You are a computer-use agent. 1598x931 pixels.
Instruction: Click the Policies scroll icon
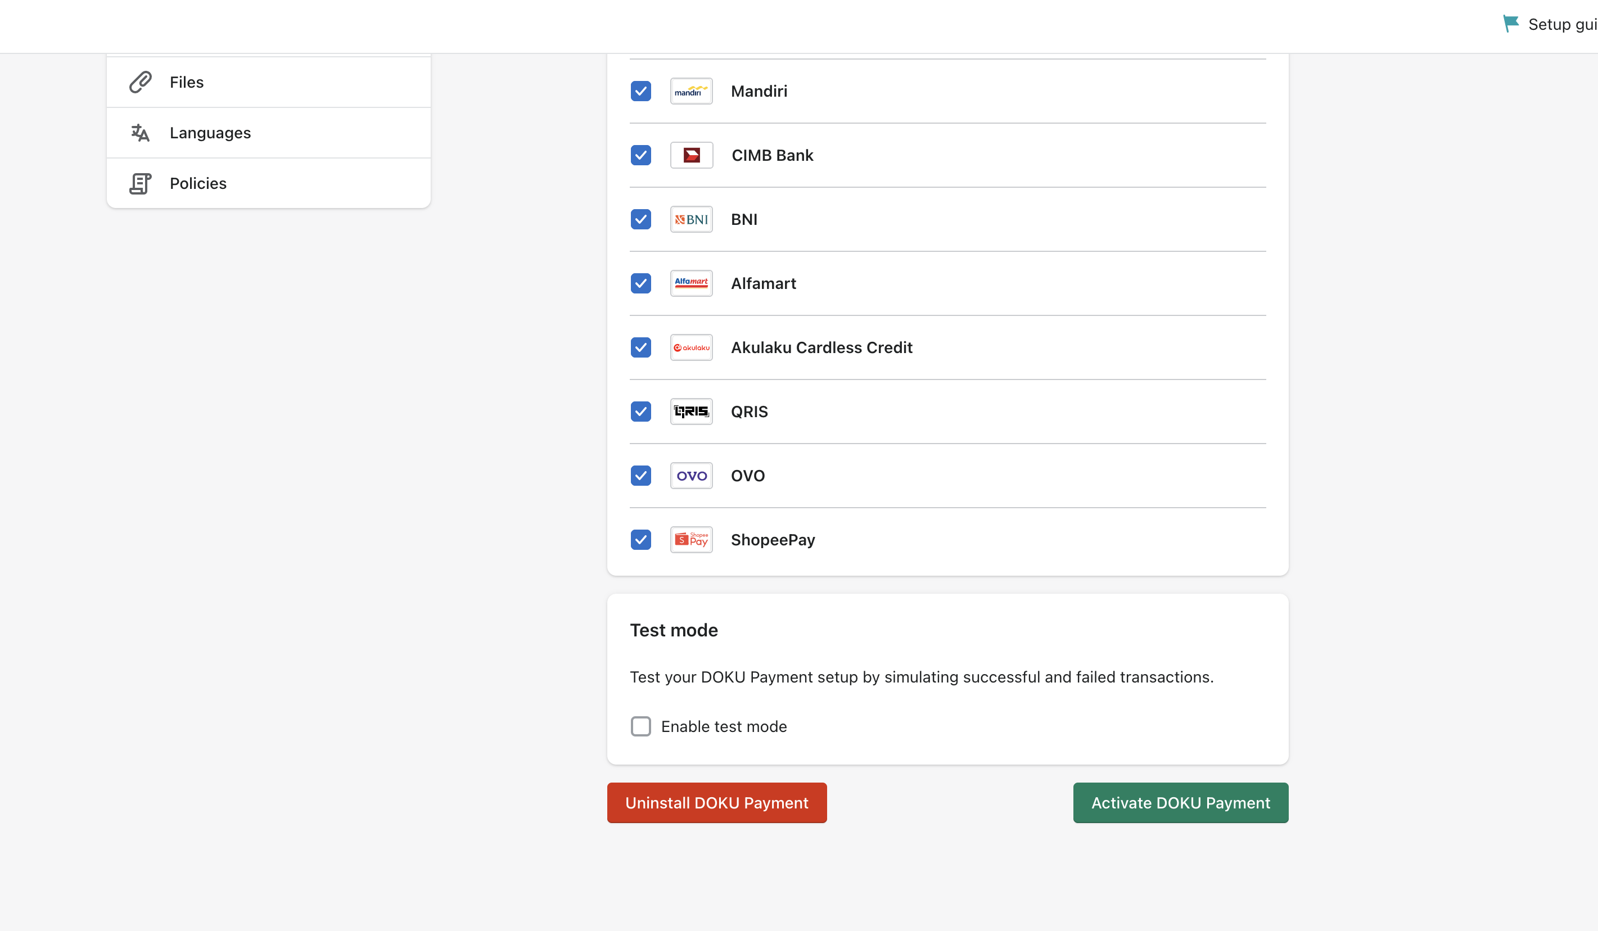140,183
